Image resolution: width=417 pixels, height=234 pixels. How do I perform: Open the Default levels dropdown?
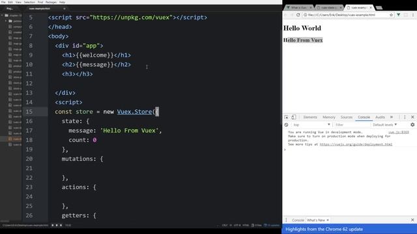pos(384,125)
